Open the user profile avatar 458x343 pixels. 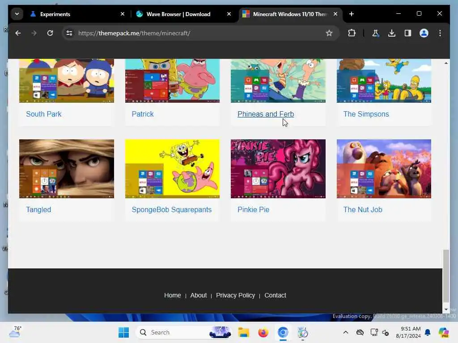424,33
